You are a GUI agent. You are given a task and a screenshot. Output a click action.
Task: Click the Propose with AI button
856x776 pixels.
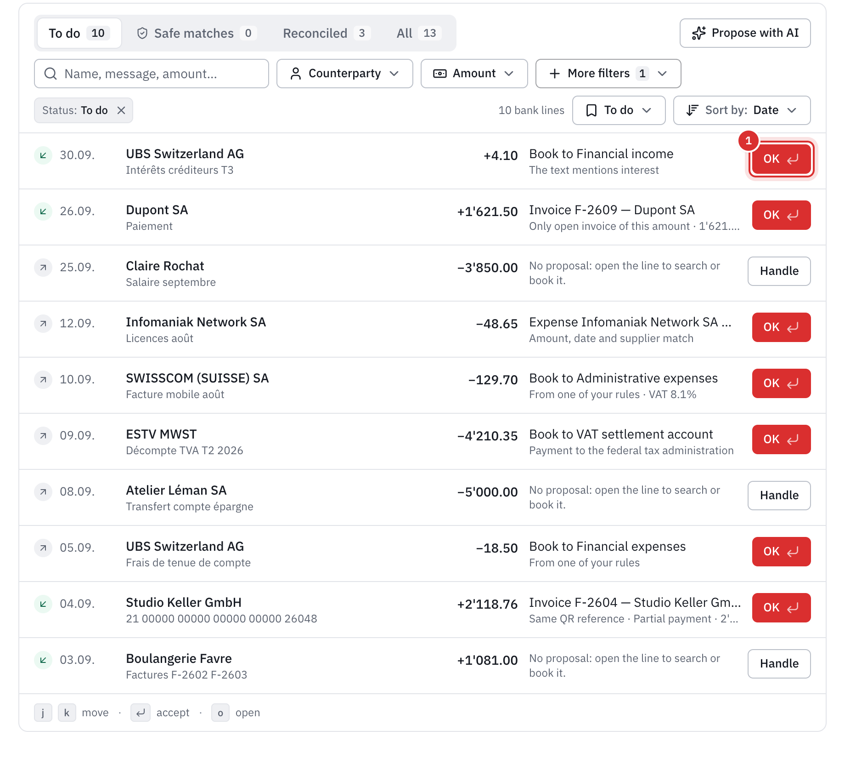coord(745,33)
